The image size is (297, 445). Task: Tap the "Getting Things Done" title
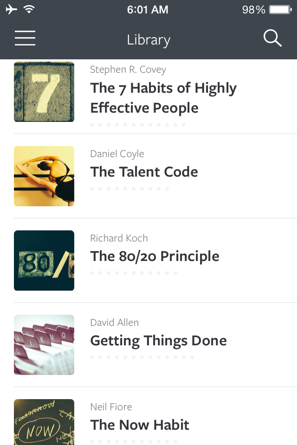click(158, 341)
